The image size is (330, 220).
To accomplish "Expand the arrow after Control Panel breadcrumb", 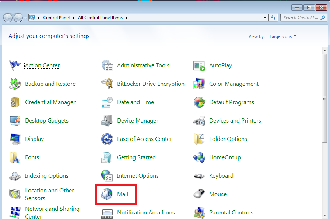I will 74,18.
